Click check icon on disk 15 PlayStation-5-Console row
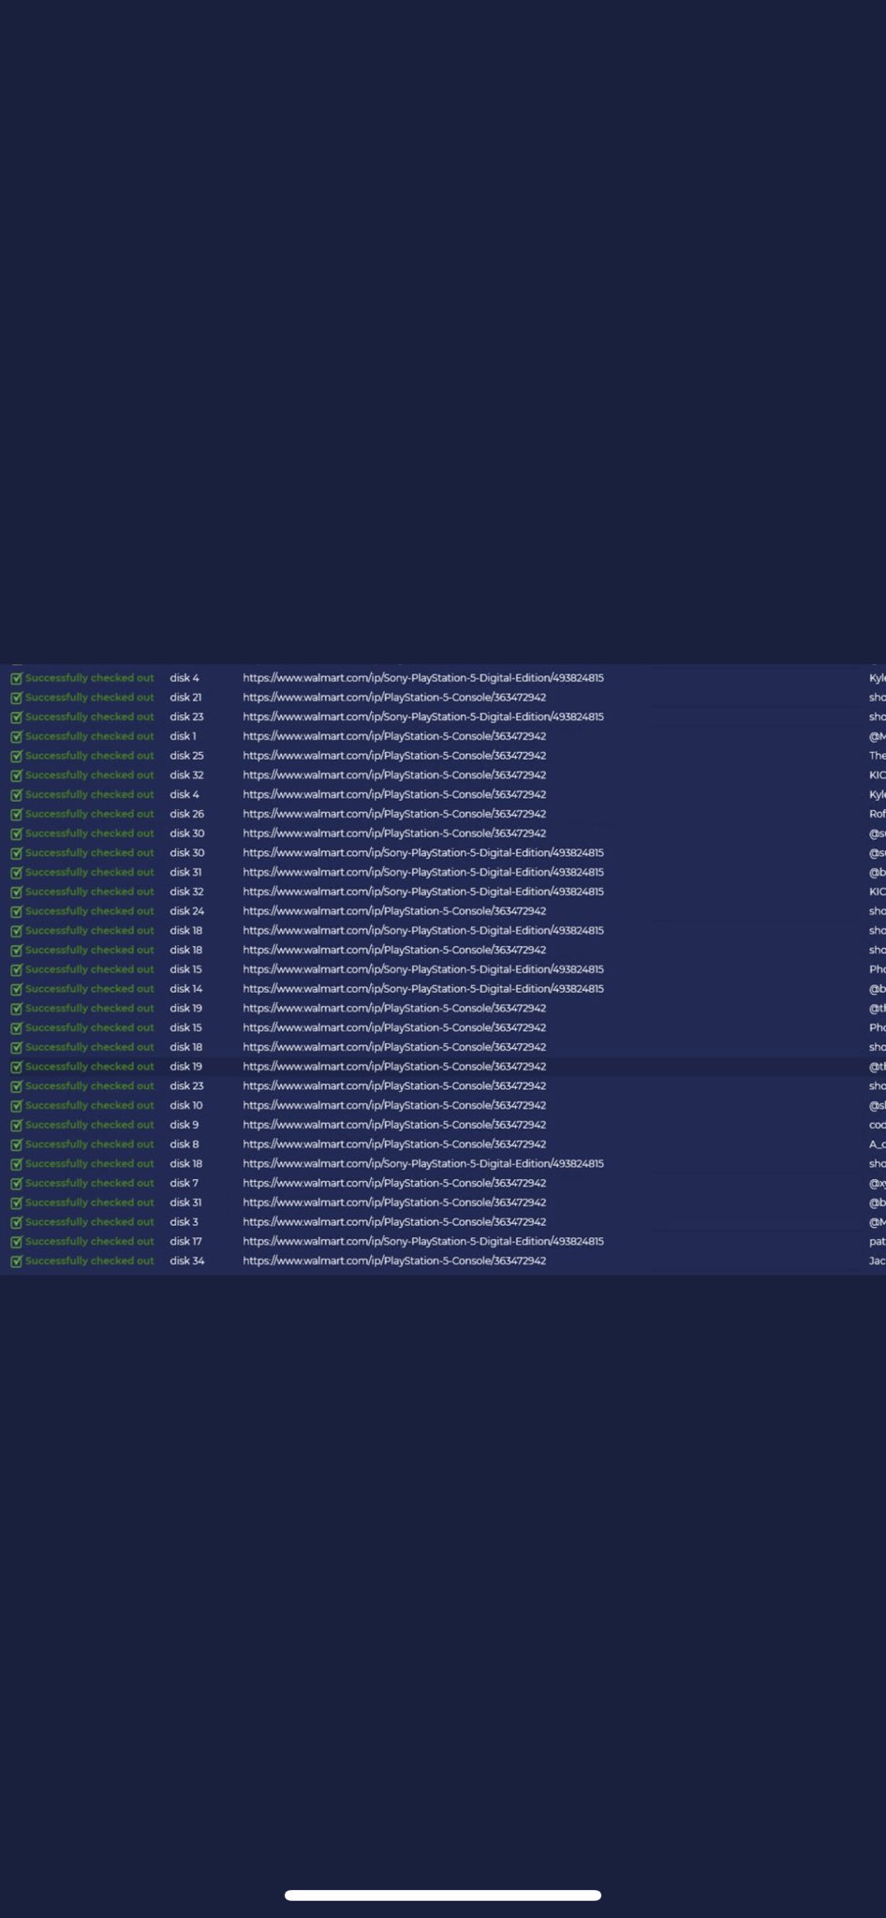Screen dimensions: 886x1918 point(16,1028)
